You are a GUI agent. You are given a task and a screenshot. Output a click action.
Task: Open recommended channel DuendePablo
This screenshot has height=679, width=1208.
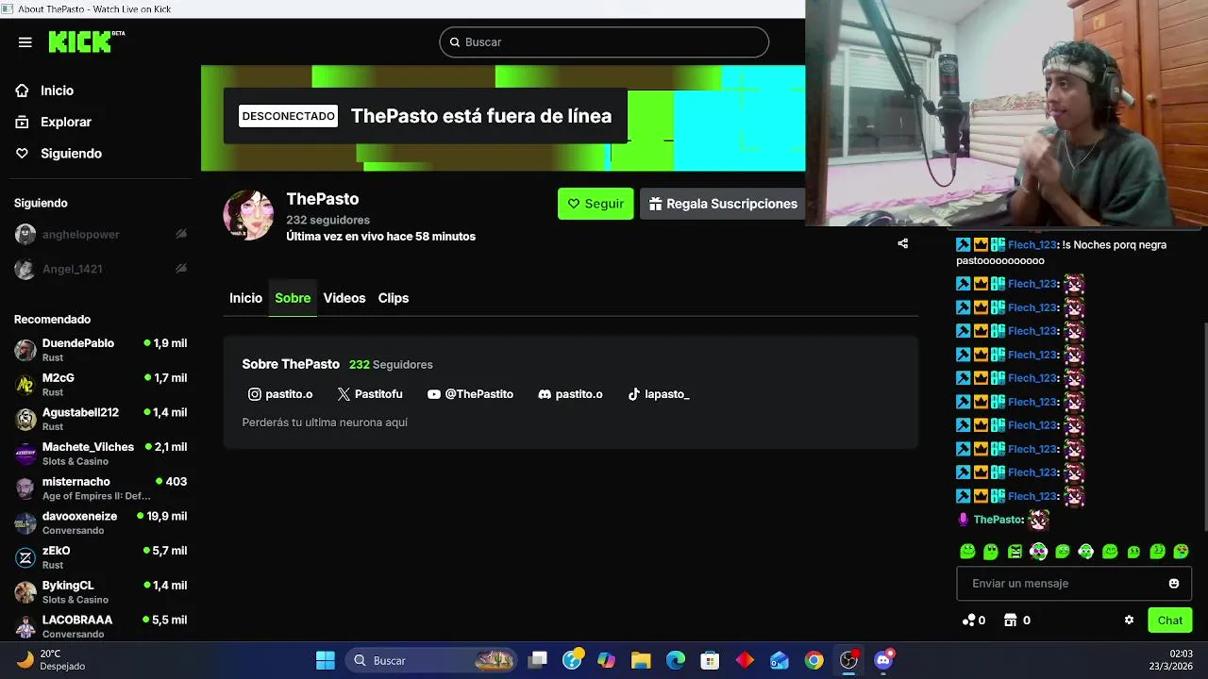click(x=100, y=350)
